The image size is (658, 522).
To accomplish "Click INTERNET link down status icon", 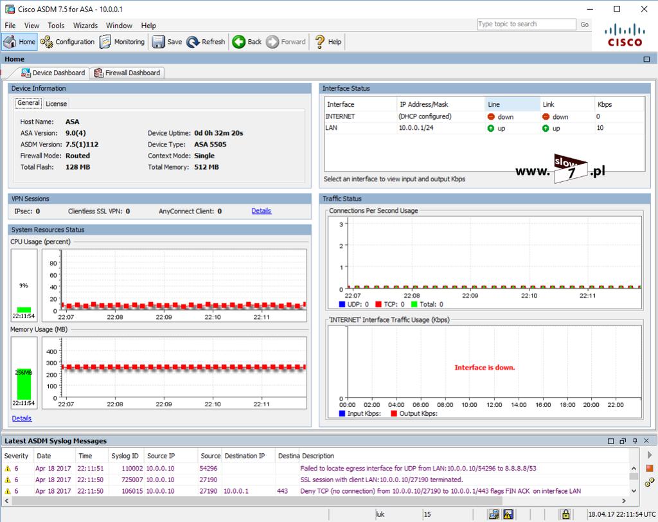I will [546, 117].
